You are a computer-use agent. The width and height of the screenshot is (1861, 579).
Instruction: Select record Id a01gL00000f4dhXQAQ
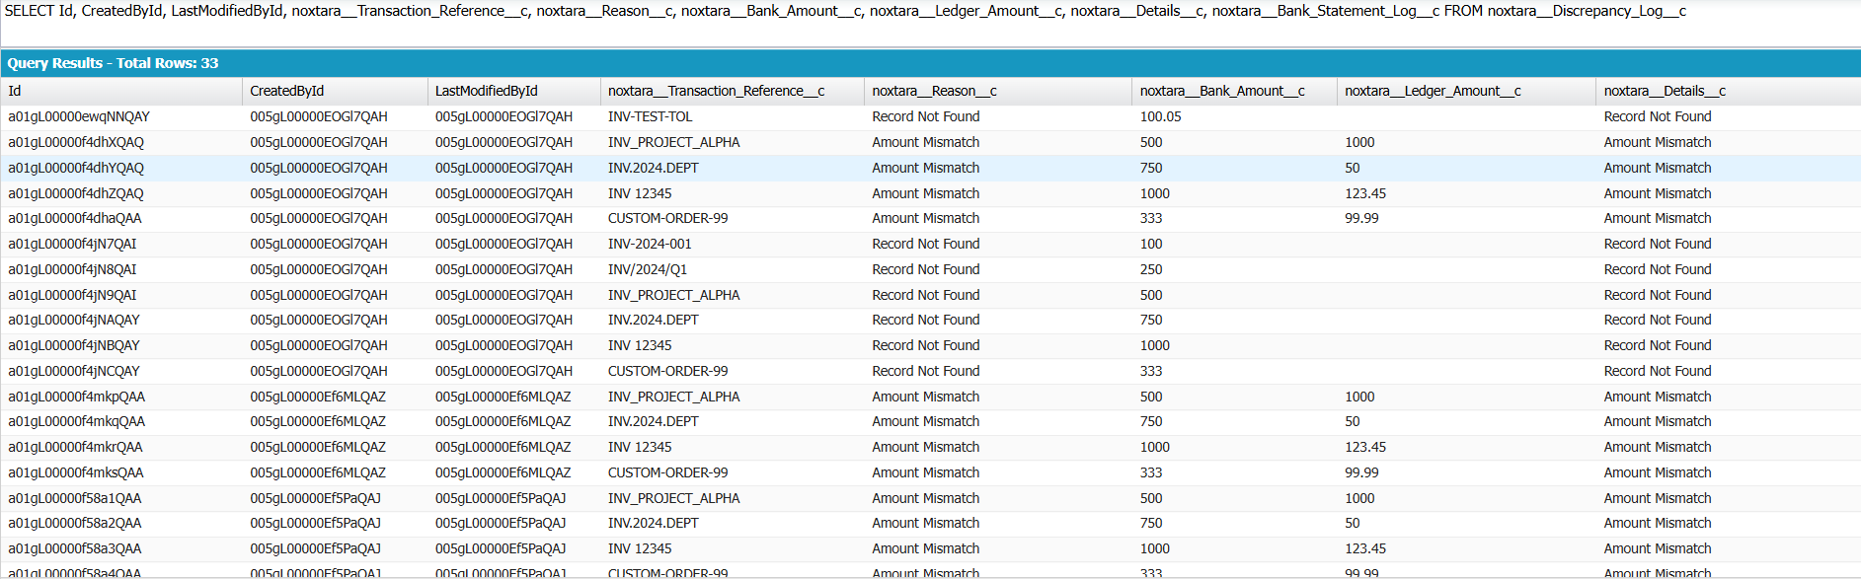(76, 142)
